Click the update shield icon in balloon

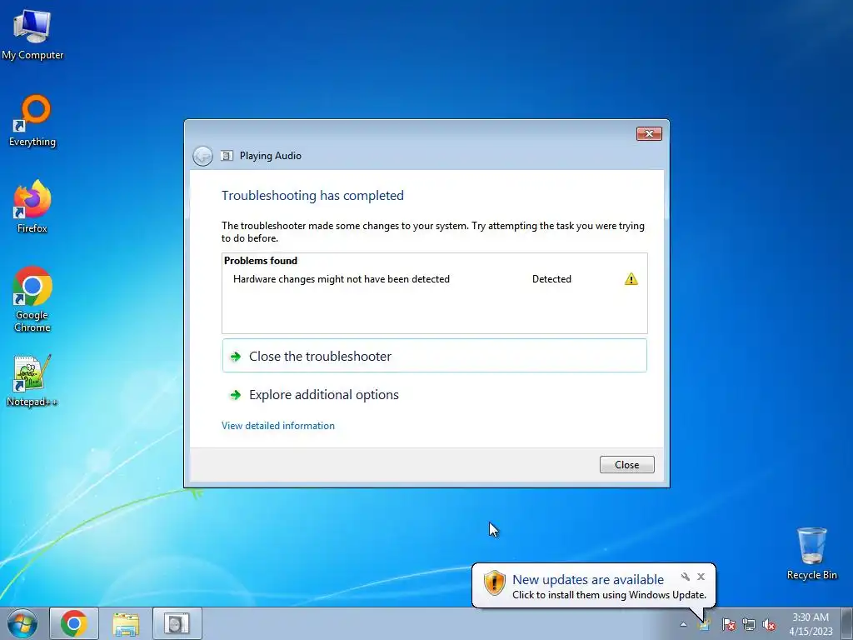(x=495, y=582)
